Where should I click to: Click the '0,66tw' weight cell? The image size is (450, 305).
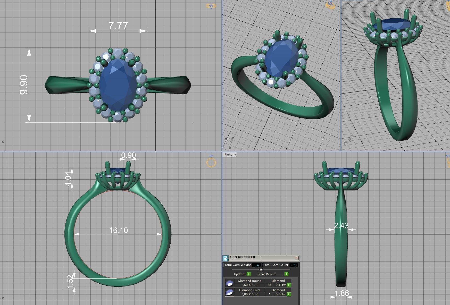click(281, 294)
